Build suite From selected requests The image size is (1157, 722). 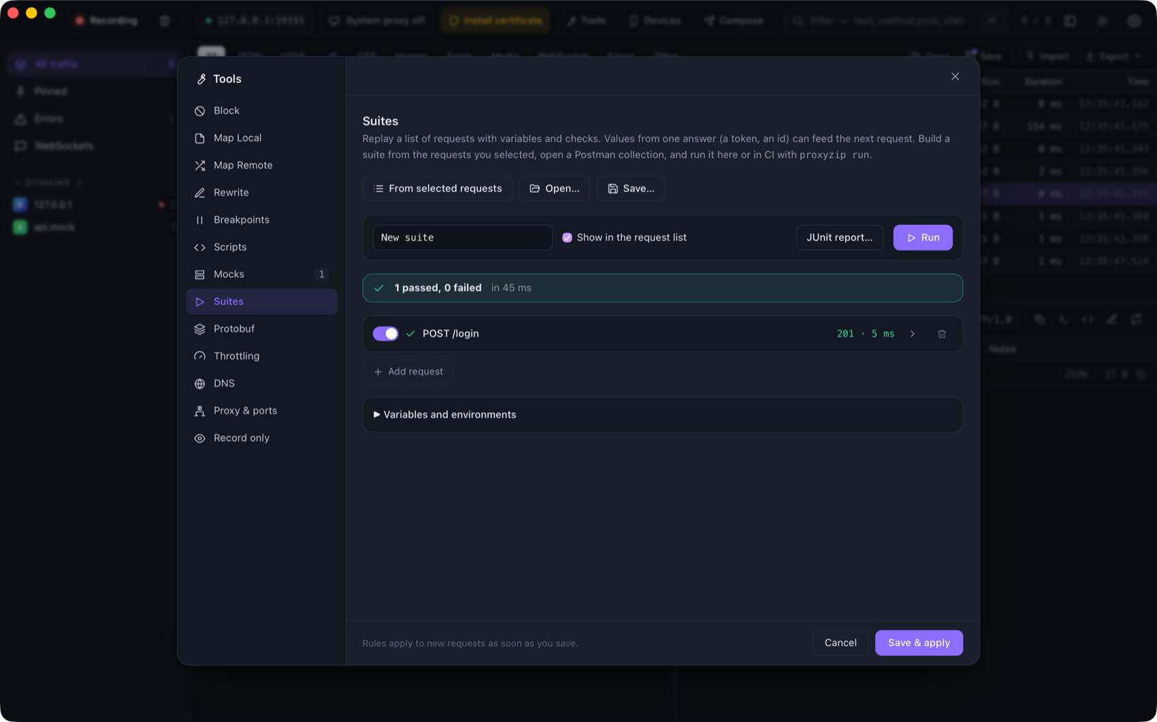coord(438,188)
